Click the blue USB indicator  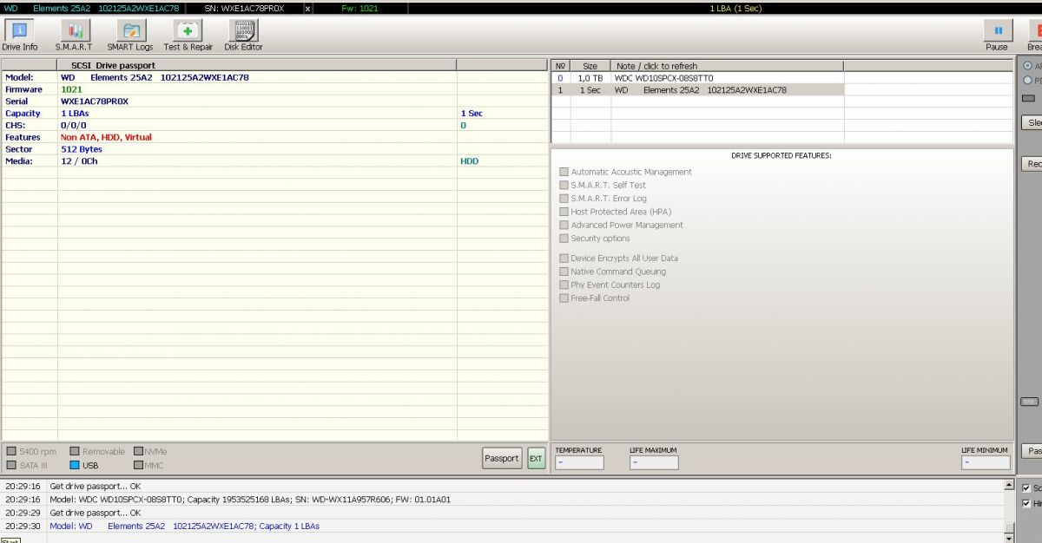click(75, 466)
